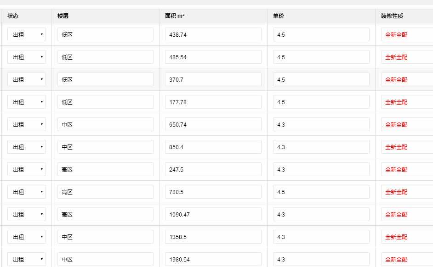The height and width of the screenshot is (267, 433).
Task: Click the 楼层 column header
Action: pos(63,16)
